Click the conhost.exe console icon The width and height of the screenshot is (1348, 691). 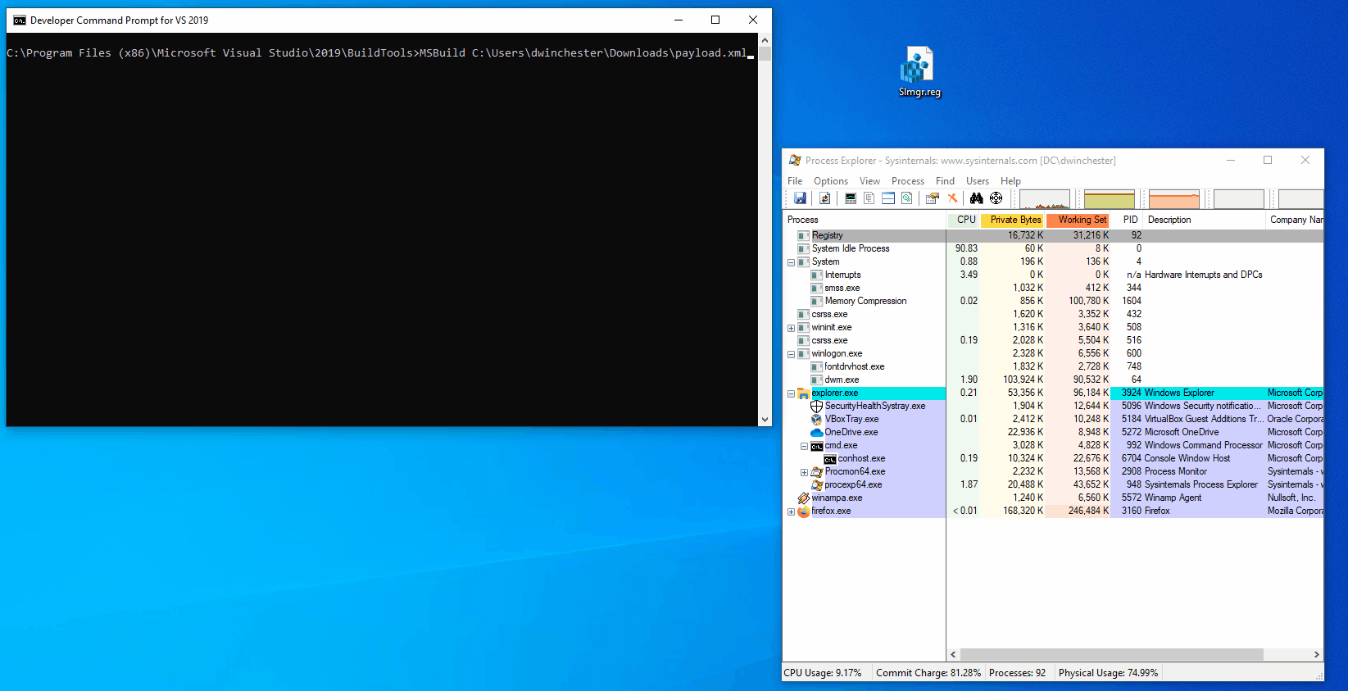coord(830,459)
